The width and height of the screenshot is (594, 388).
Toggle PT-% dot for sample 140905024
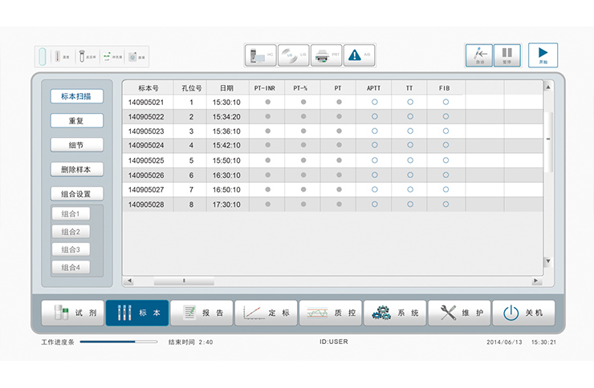[x=303, y=145]
